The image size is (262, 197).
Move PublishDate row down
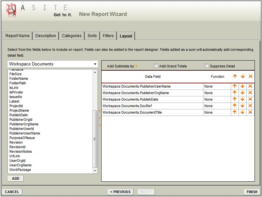tap(242, 99)
